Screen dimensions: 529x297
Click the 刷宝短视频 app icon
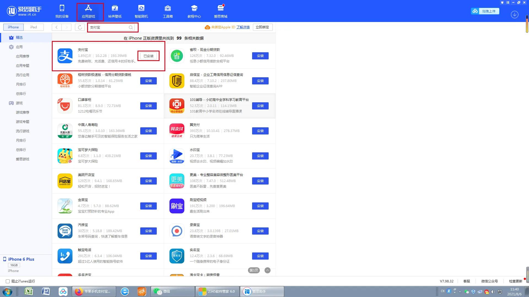click(x=177, y=206)
